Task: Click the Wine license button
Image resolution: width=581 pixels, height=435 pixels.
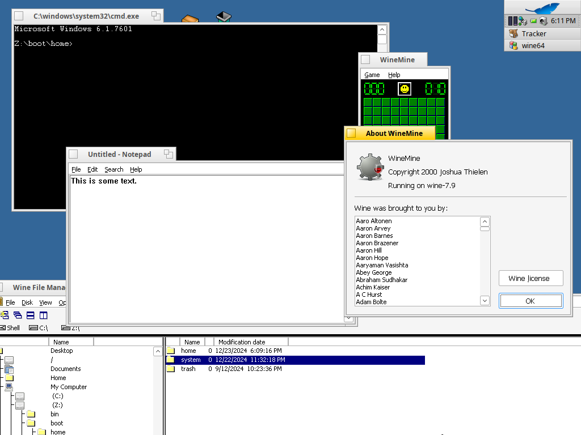Action: (531, 278)
